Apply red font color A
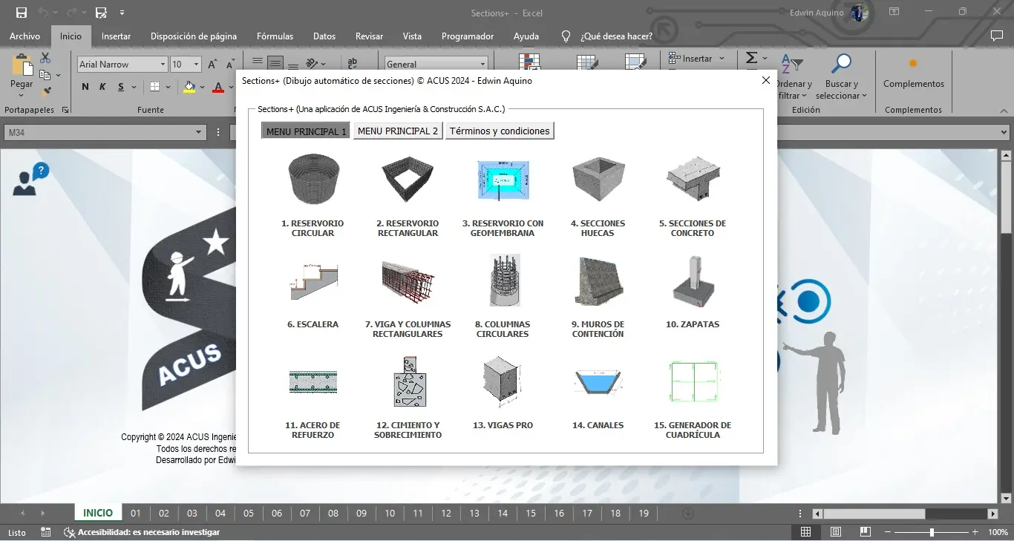The image size is (1014, 541). coord(218,87)
